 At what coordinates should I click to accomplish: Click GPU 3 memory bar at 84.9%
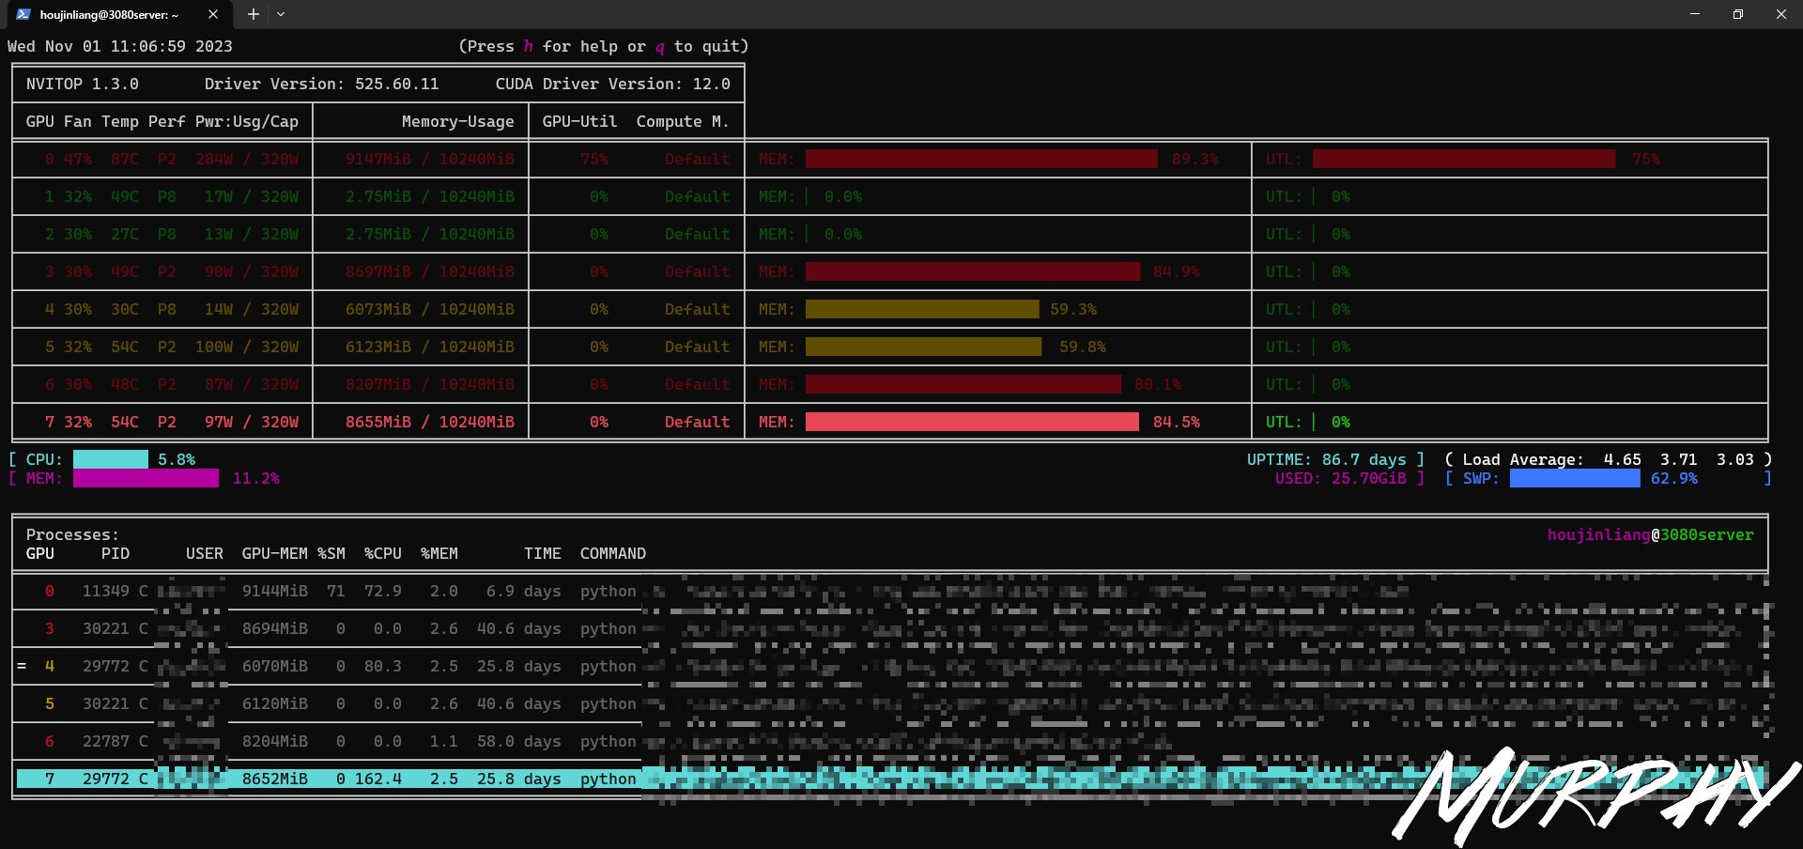click(x=973, y=271)
